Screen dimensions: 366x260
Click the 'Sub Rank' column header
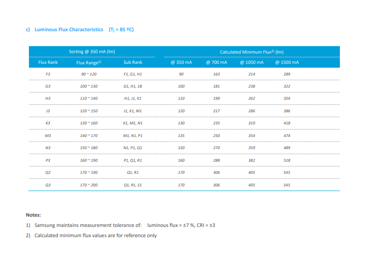pos(133,62)
